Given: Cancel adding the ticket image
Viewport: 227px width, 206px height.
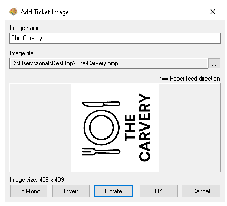Looking at the screenshot, I should click(201, 191).
